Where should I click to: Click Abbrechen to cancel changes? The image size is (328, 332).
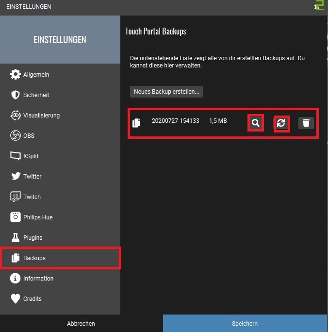point(81,323)
